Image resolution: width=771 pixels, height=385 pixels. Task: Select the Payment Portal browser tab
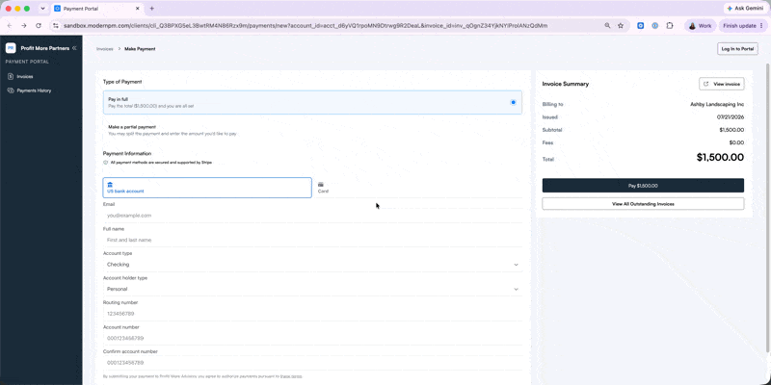[96, 9]
